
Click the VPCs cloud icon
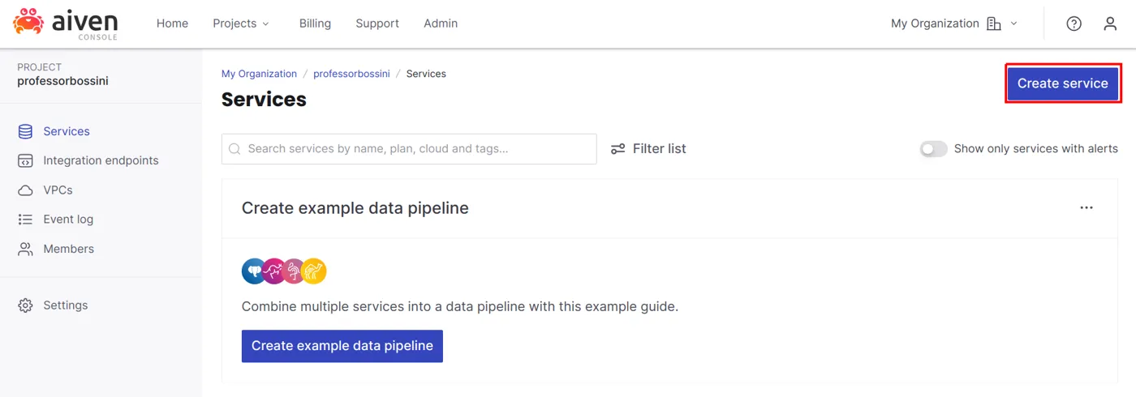click(x=25, y=190)
